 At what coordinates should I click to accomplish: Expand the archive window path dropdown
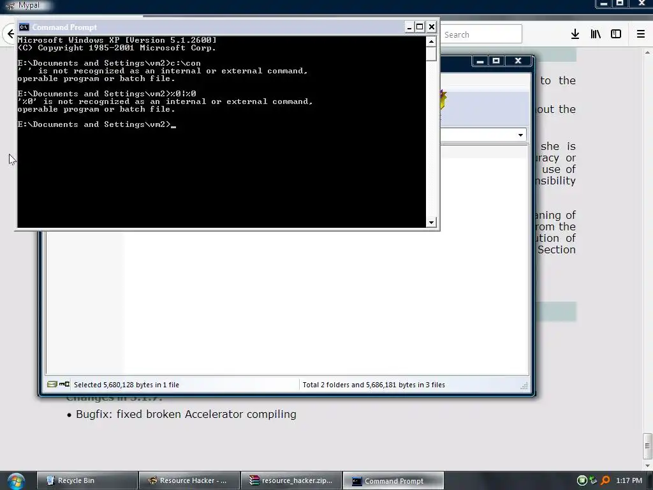coord(520,135)
